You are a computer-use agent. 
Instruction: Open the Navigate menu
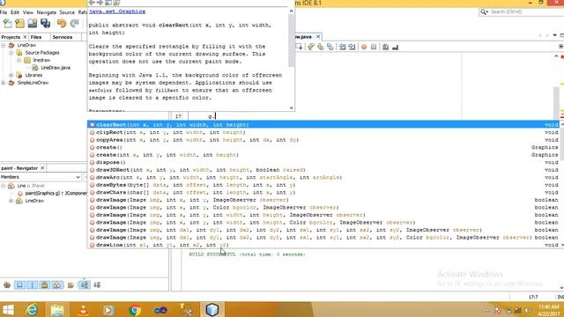[47, 12]
